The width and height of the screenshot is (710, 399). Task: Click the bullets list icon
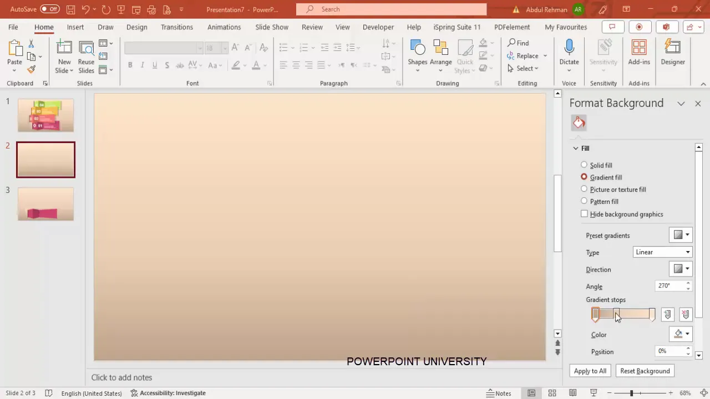[x=284, y=48]
